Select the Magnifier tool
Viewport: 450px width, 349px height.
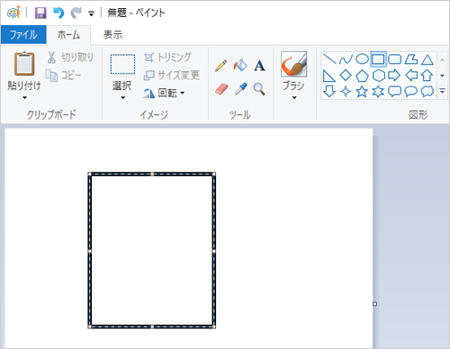tap(259, 89)
